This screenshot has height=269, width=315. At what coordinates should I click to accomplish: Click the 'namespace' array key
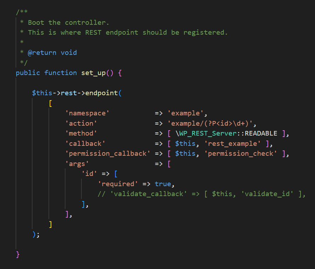[87, 113]
